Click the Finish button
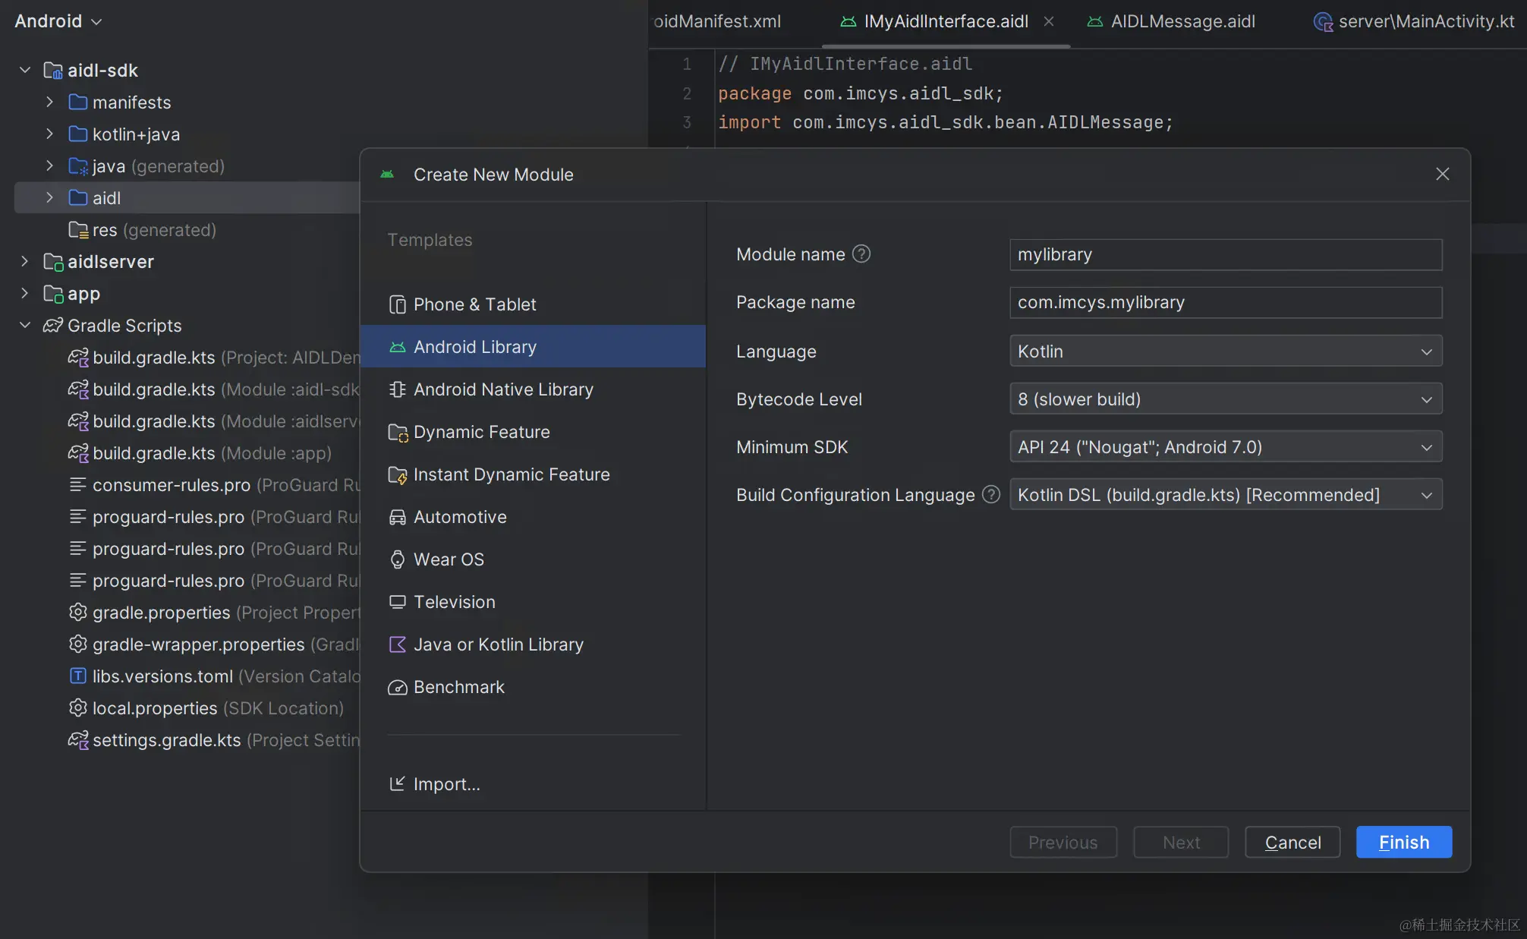The height and width of the screenshot is (939, 1527). (1404, 842)
